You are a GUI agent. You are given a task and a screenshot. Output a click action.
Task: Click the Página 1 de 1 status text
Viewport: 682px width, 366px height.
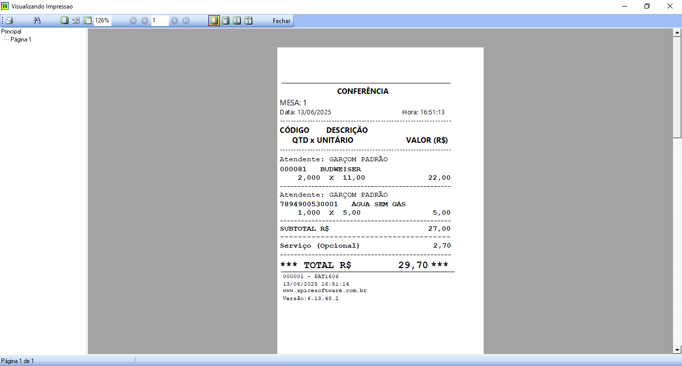(17, 361)
